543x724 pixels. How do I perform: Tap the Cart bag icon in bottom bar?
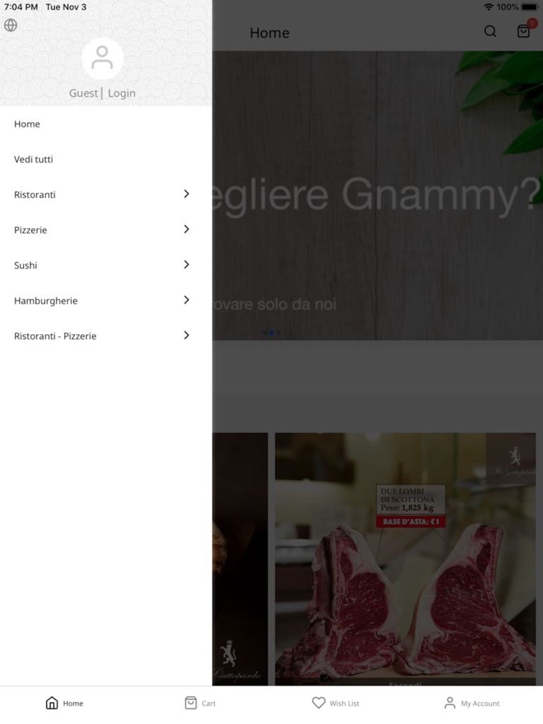pos(191,703)
